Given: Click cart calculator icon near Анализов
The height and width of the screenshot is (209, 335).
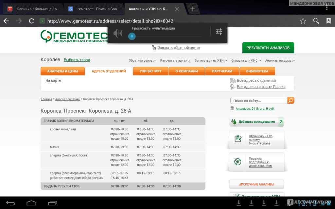Looking at the screenshot, I should (232, 108).
